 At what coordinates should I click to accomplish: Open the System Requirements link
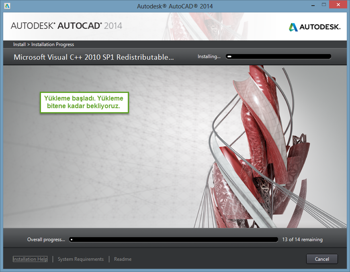click(x=81, y=259)
